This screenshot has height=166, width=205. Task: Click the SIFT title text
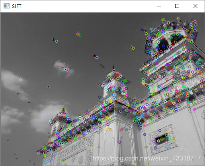click(x=17, y=6)
